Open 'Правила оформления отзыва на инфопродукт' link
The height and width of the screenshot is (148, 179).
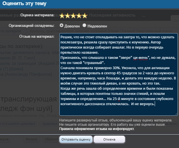pos(96,129)
